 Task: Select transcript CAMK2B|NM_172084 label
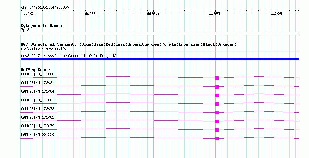point(37,92)
